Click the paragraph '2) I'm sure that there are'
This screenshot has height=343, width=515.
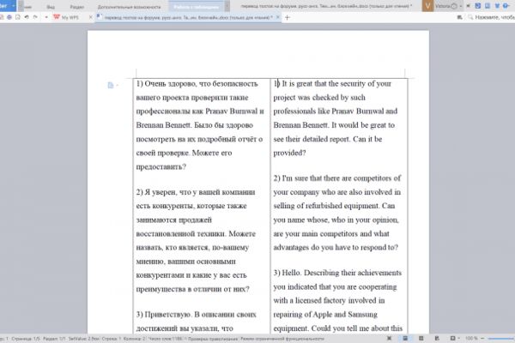coord(337,213)
